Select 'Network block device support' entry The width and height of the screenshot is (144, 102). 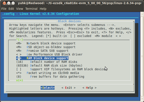pos(51,43)
